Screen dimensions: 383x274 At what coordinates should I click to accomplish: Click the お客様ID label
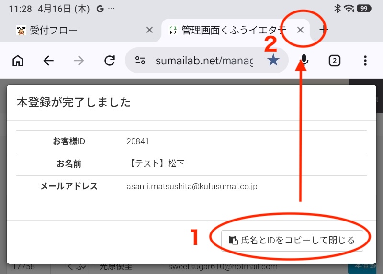click(69, 141)
